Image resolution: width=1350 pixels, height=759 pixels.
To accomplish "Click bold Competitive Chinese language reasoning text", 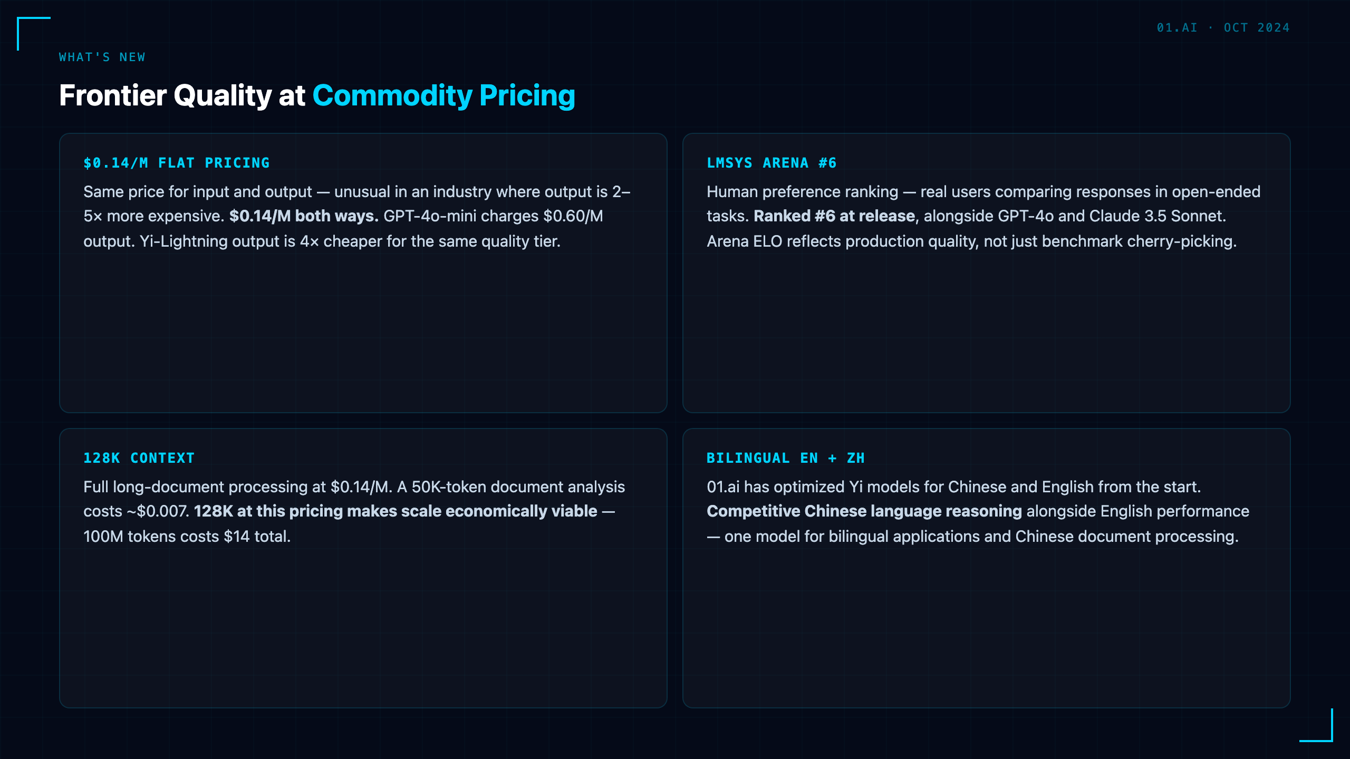I will pos(864,511).
